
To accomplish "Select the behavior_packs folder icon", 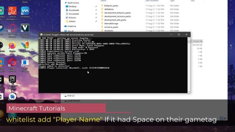I will pos(102,5).
